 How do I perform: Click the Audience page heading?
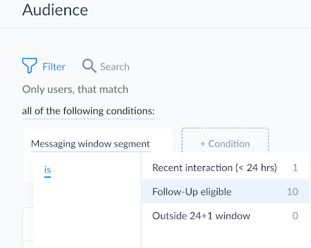pyautogui.click(x=55, y=10)
